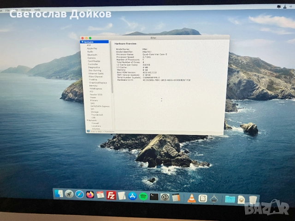The height and width of the screenshot is (221, 295).
Task: Select Controller in the sidebar
Action: tap(93, 64)
